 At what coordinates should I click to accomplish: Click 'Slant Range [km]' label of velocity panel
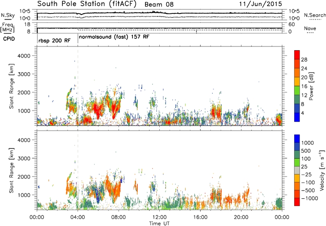click(11, 171)
